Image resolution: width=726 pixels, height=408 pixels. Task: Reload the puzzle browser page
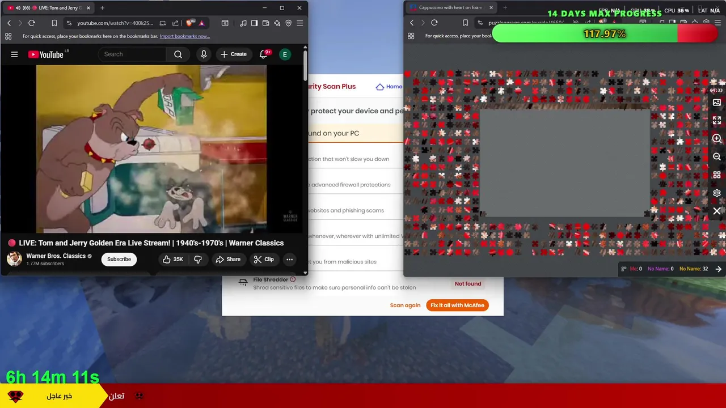click(434, 23)
